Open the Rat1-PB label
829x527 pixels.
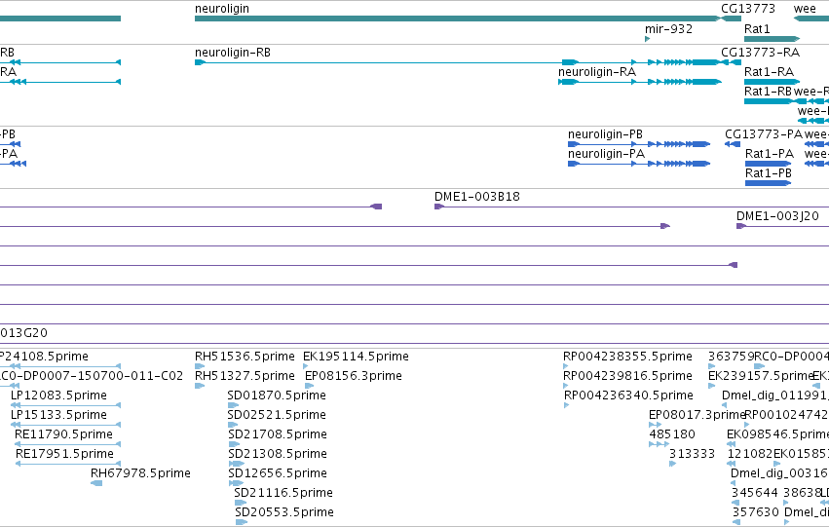(769, 173)
